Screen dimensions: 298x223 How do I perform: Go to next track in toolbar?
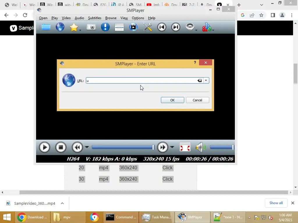pos(175,27)
